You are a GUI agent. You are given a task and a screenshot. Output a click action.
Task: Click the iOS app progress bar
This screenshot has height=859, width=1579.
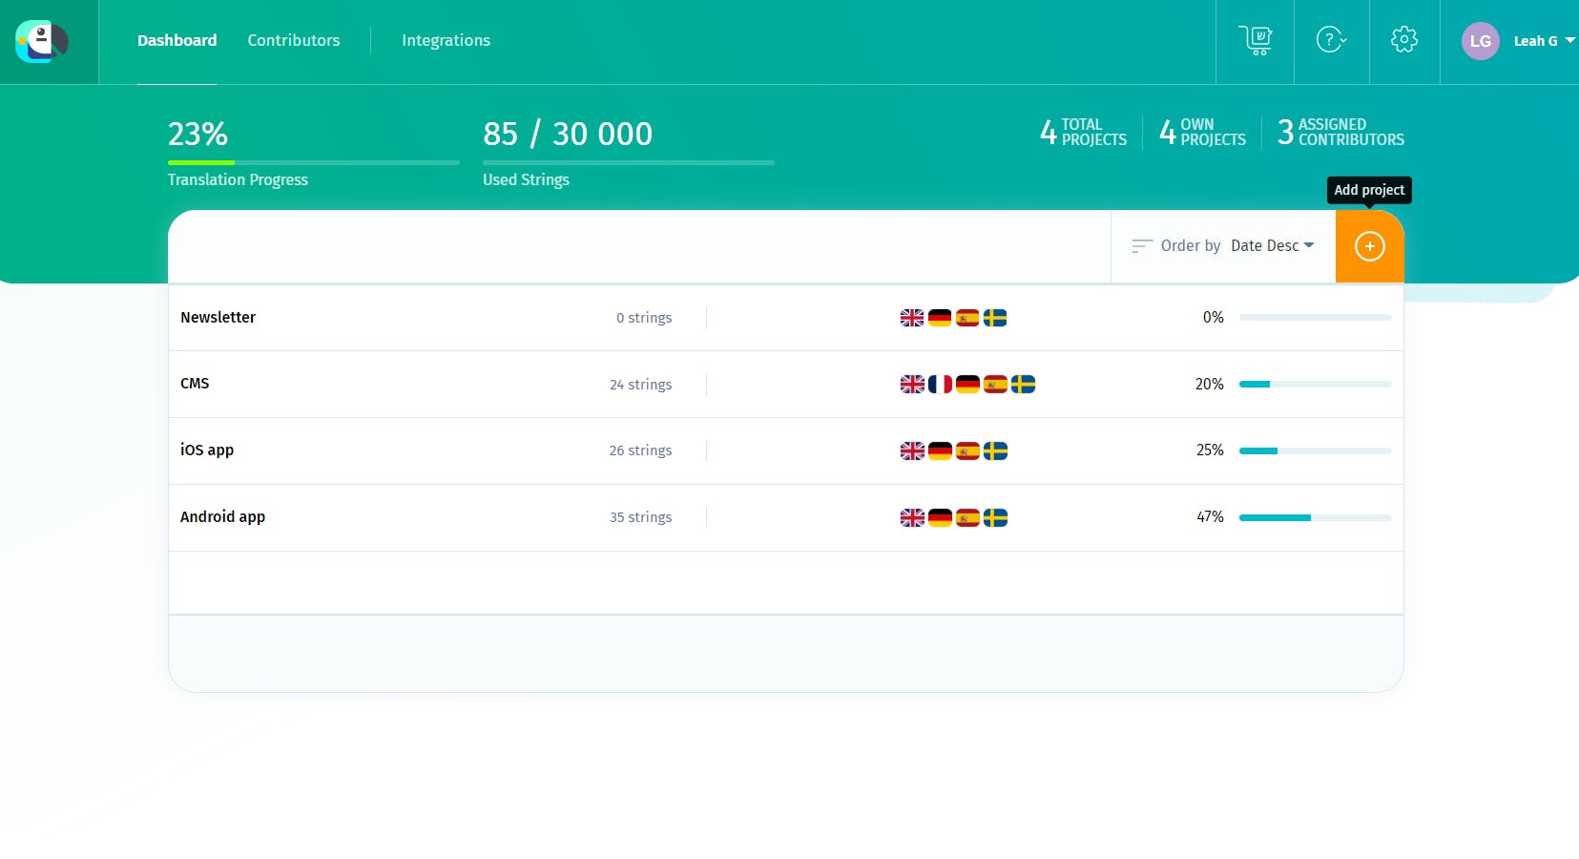pos(1315,450)
